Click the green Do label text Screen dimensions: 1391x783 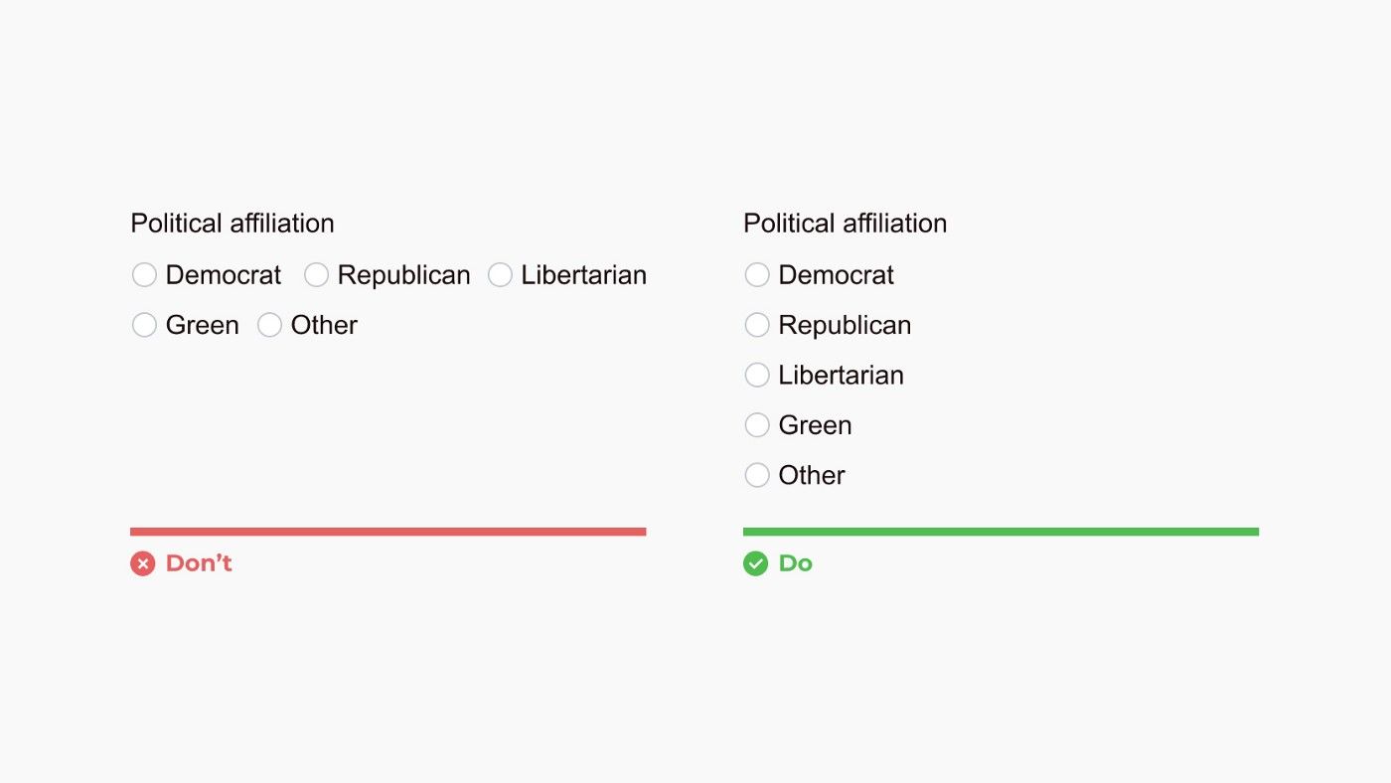(796, 563)
